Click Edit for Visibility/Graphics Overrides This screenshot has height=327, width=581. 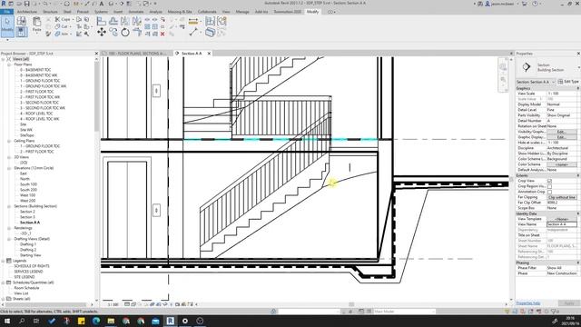[x=562, y=132]
